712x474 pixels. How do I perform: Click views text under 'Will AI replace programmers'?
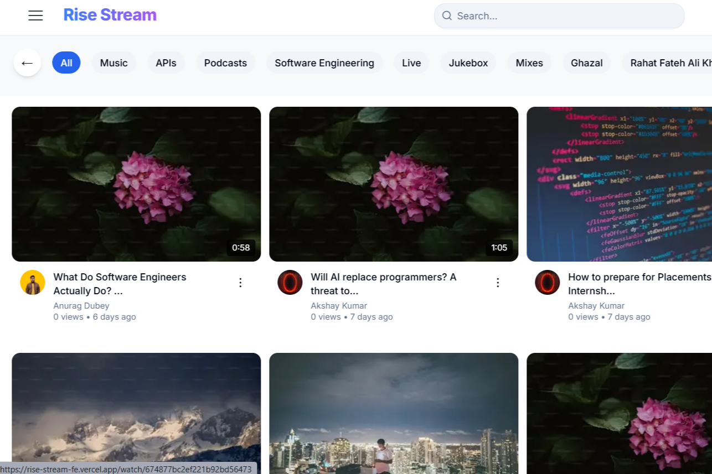(x=352, y=317)
